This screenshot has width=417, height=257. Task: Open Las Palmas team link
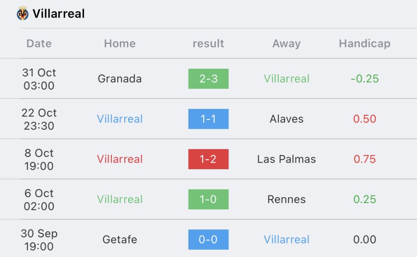[286, 159]
